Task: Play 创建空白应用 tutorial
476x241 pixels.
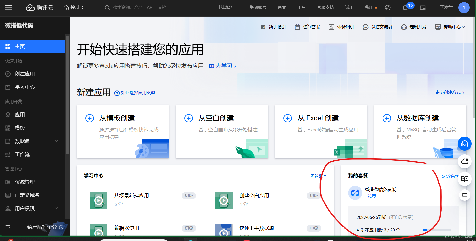Action: tap(224, 201)
